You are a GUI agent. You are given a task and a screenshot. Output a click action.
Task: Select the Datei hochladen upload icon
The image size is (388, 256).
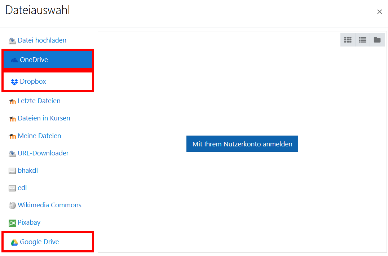(x=12, y=40)
